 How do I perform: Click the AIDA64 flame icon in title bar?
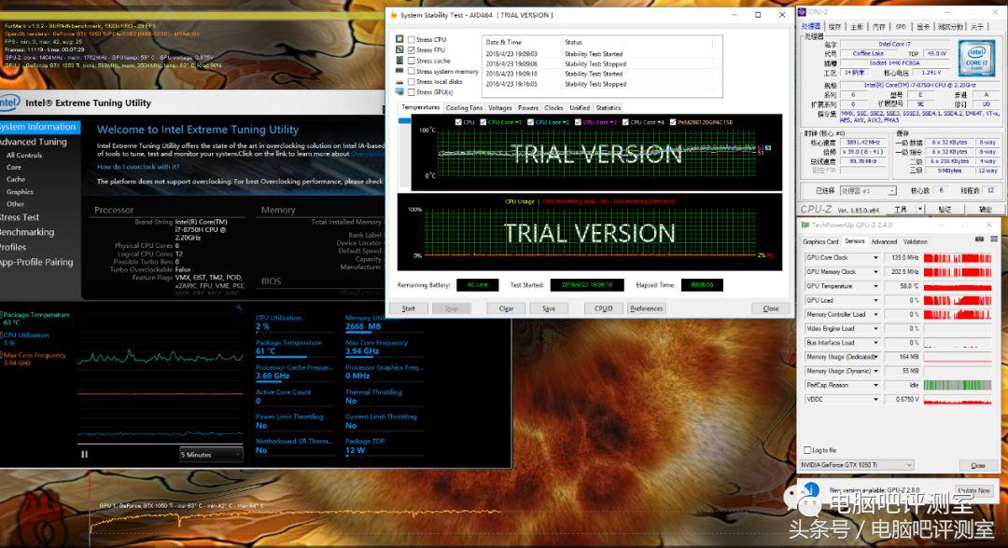(393, 15)
